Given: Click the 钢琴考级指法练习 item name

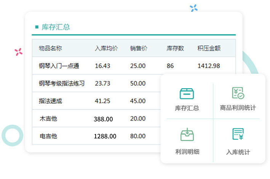Looking at the screenshot, I should tap(62, 83).
